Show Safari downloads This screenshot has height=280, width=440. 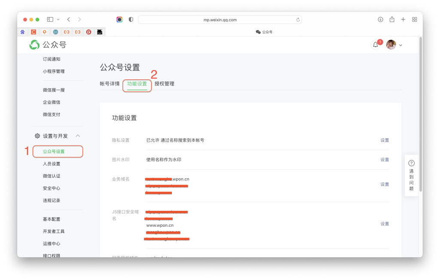click(x=381, y=19)
